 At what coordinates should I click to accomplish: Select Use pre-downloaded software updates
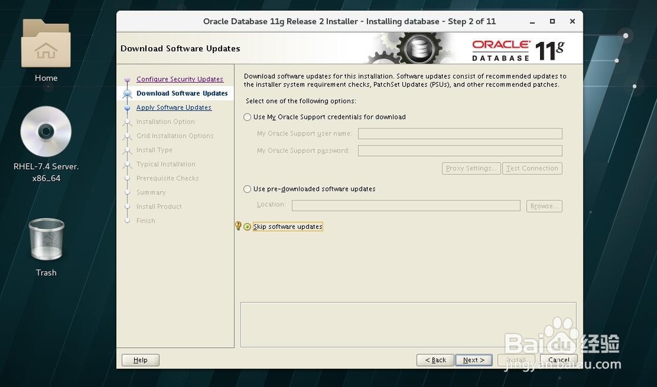(x=248, y=189)
